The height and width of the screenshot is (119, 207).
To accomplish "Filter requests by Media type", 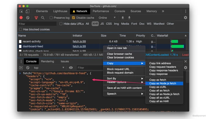I will tap(125, 24).
